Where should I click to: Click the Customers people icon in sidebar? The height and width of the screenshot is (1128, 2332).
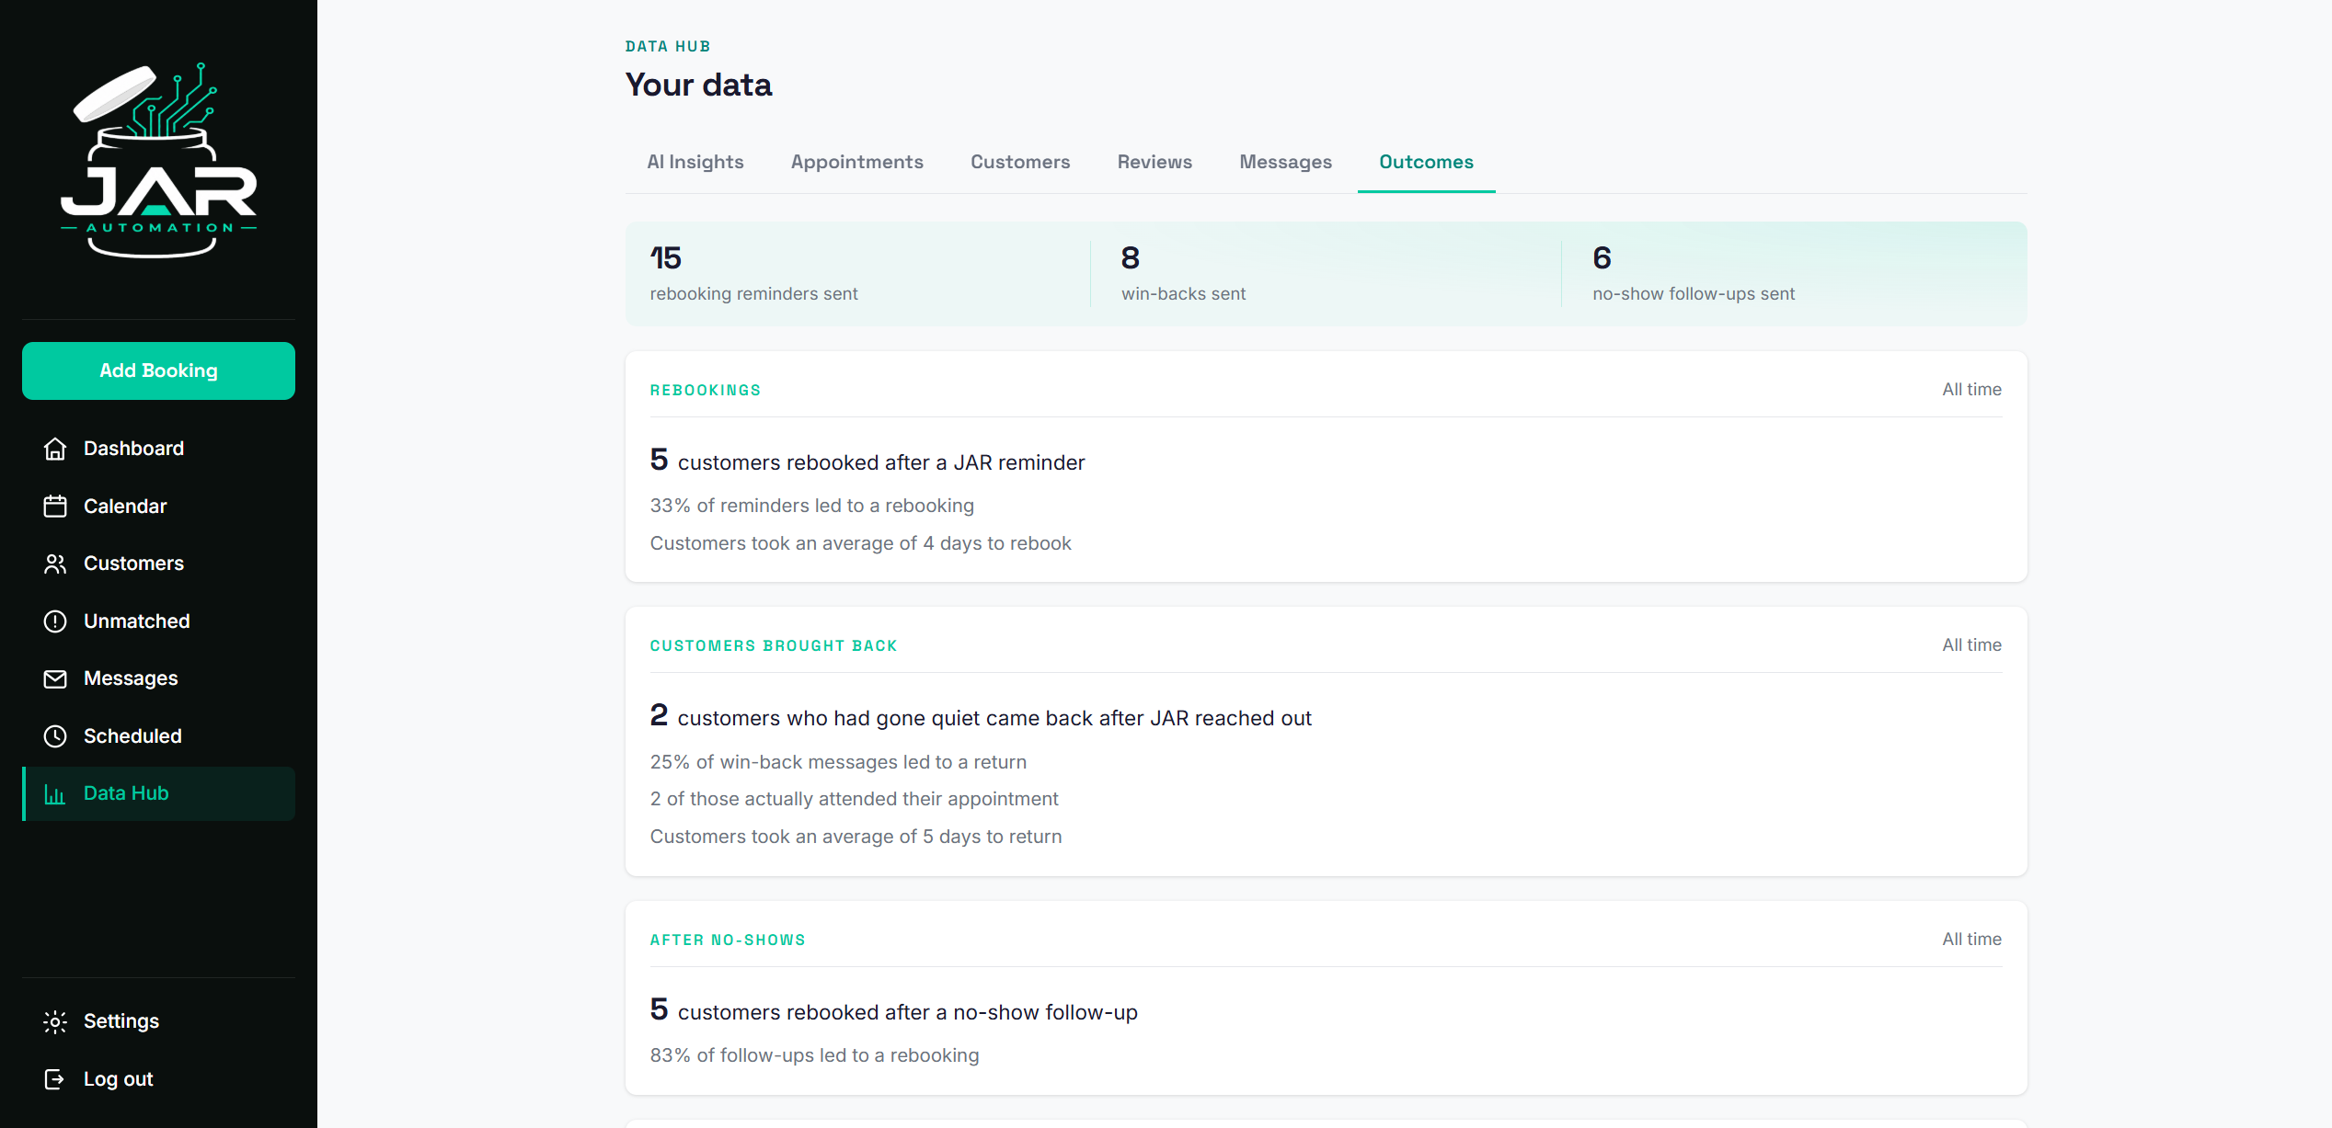55,564
